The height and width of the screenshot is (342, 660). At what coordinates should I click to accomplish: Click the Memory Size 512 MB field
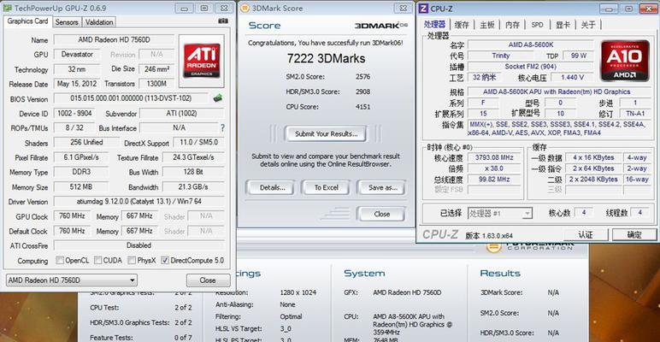(x=81, y=186)
